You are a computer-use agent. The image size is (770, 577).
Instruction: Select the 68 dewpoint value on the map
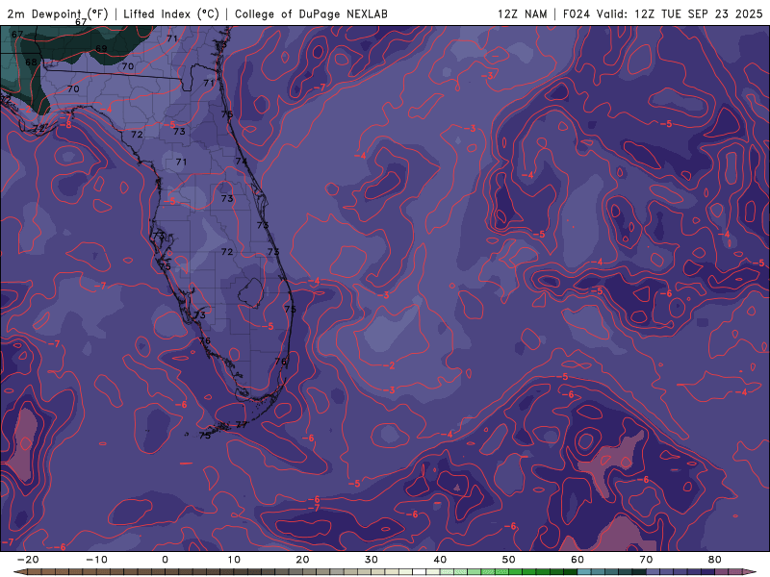click(x=31, y=63)
